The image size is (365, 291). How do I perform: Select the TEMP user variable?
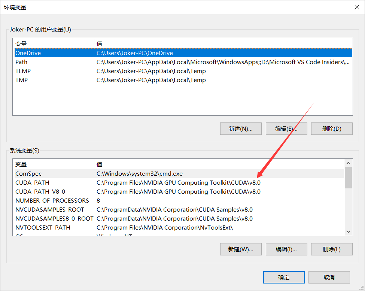pos(183,71)
